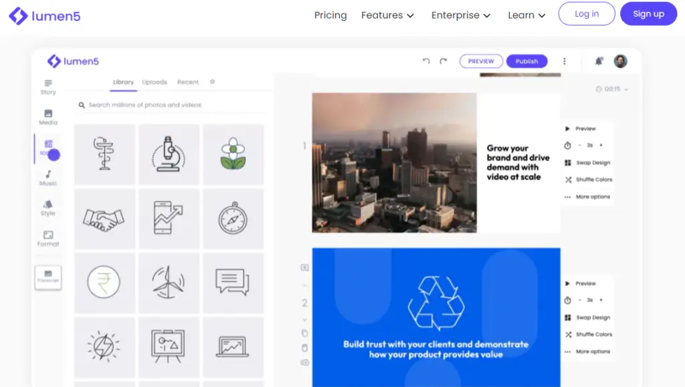Play Preview for scene 1
The width and height of the screenshot is (685, 387).
click(581, 129)
